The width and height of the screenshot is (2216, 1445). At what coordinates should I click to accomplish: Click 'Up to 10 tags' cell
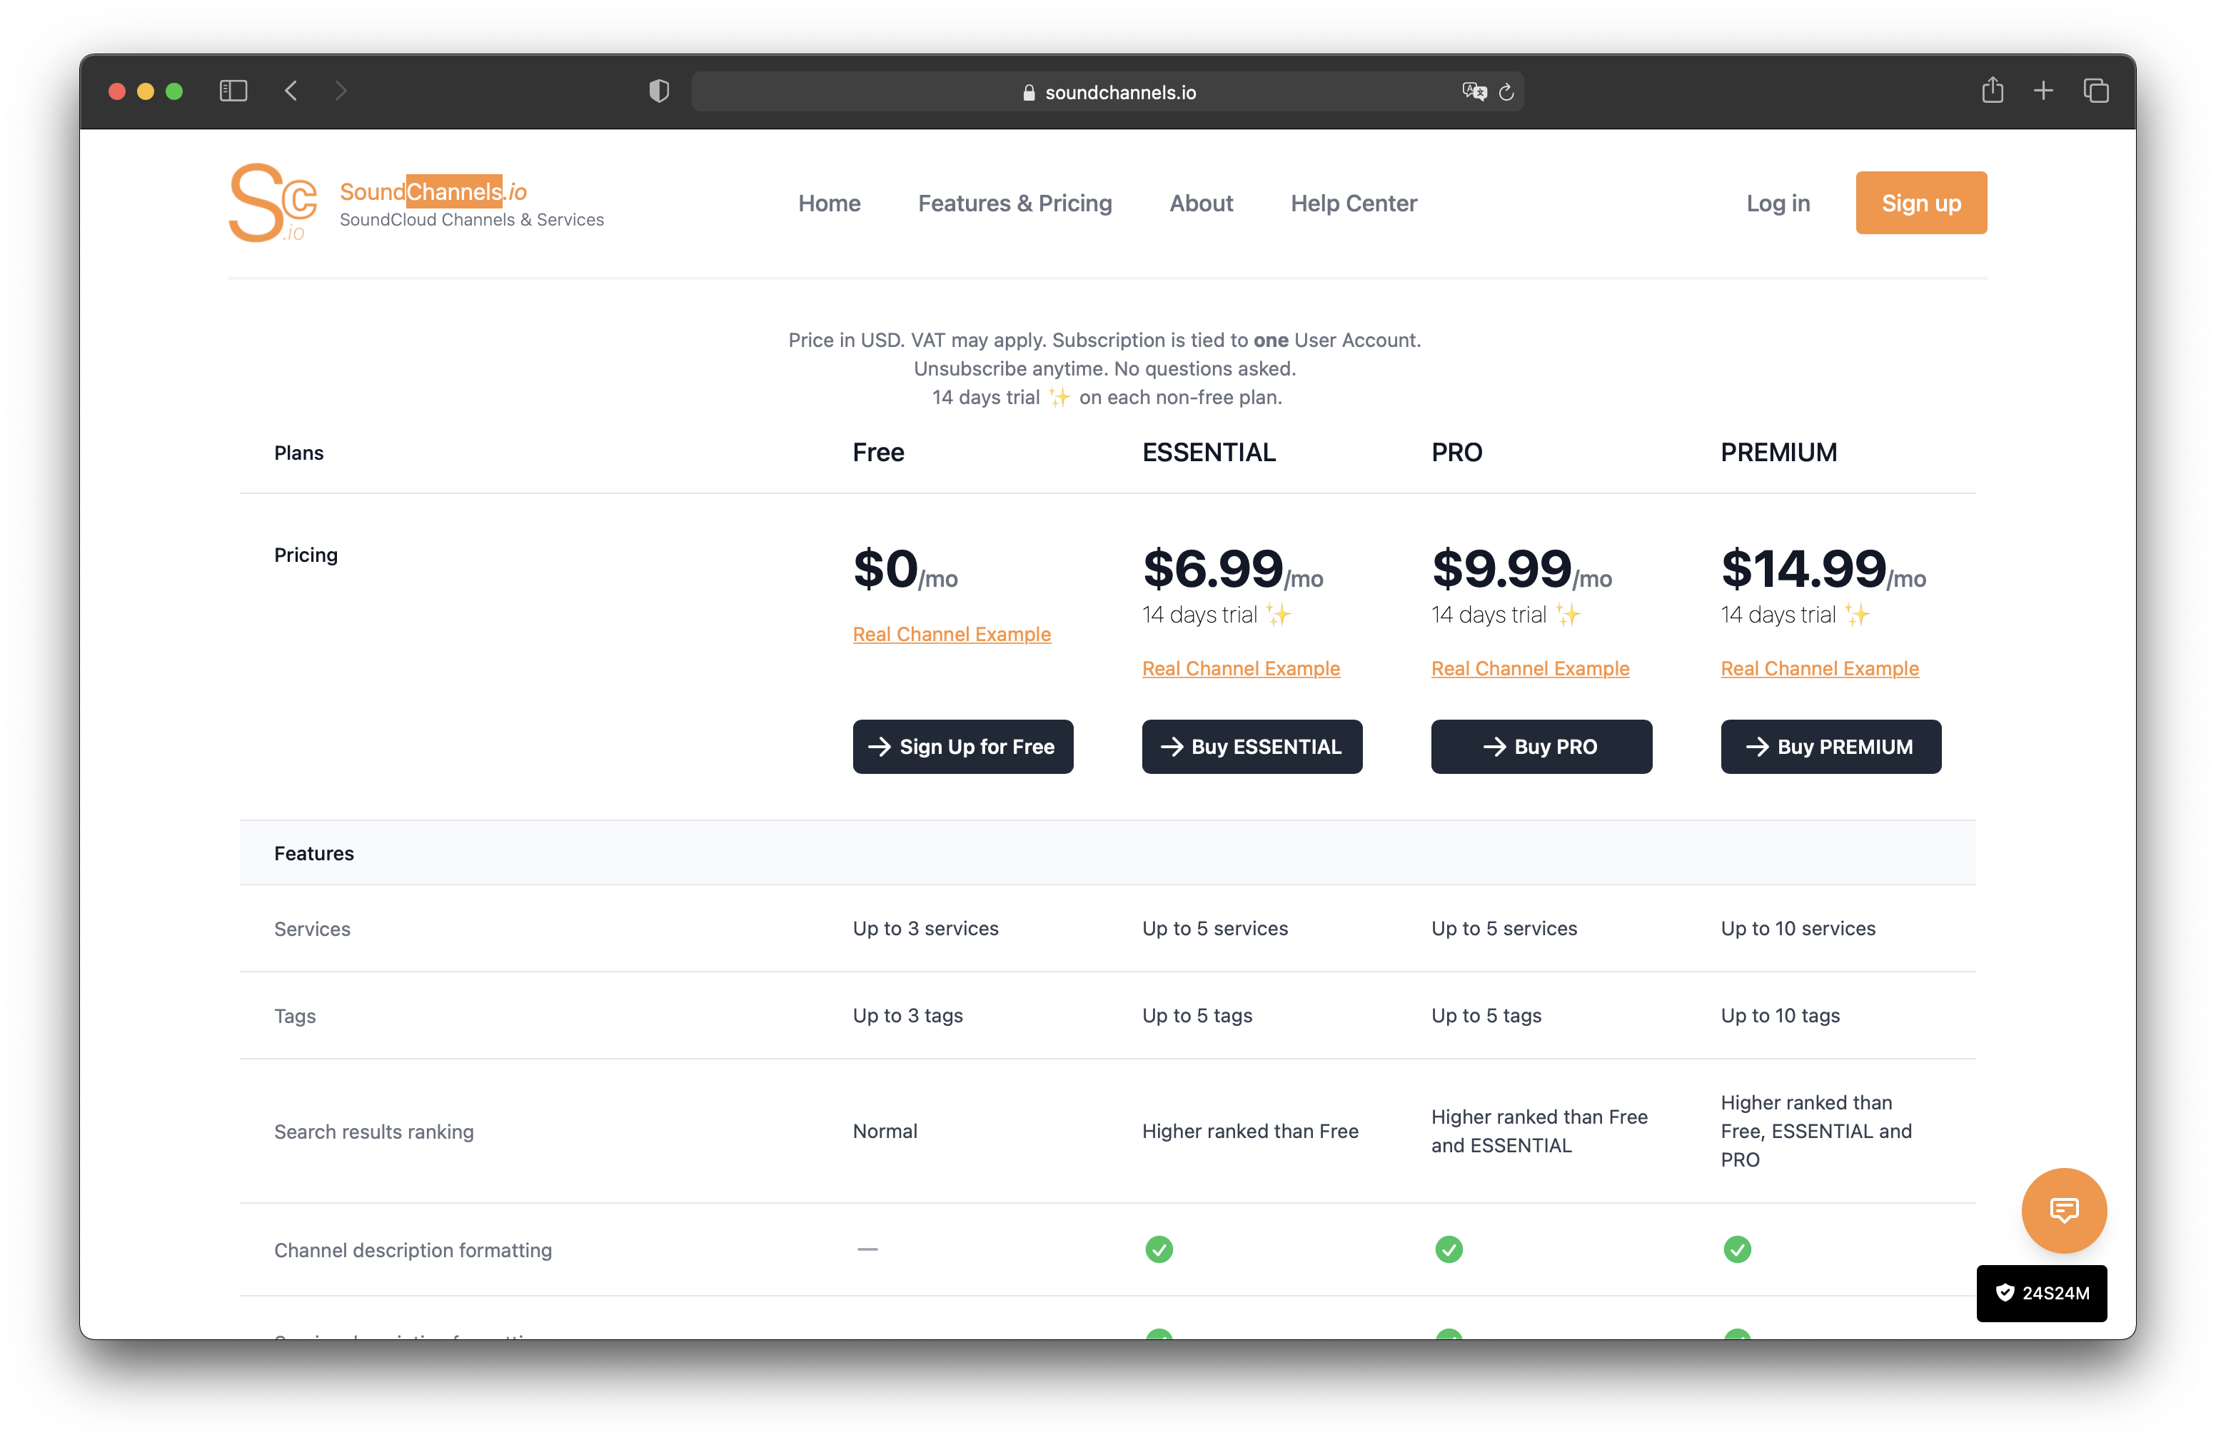1781,1016
